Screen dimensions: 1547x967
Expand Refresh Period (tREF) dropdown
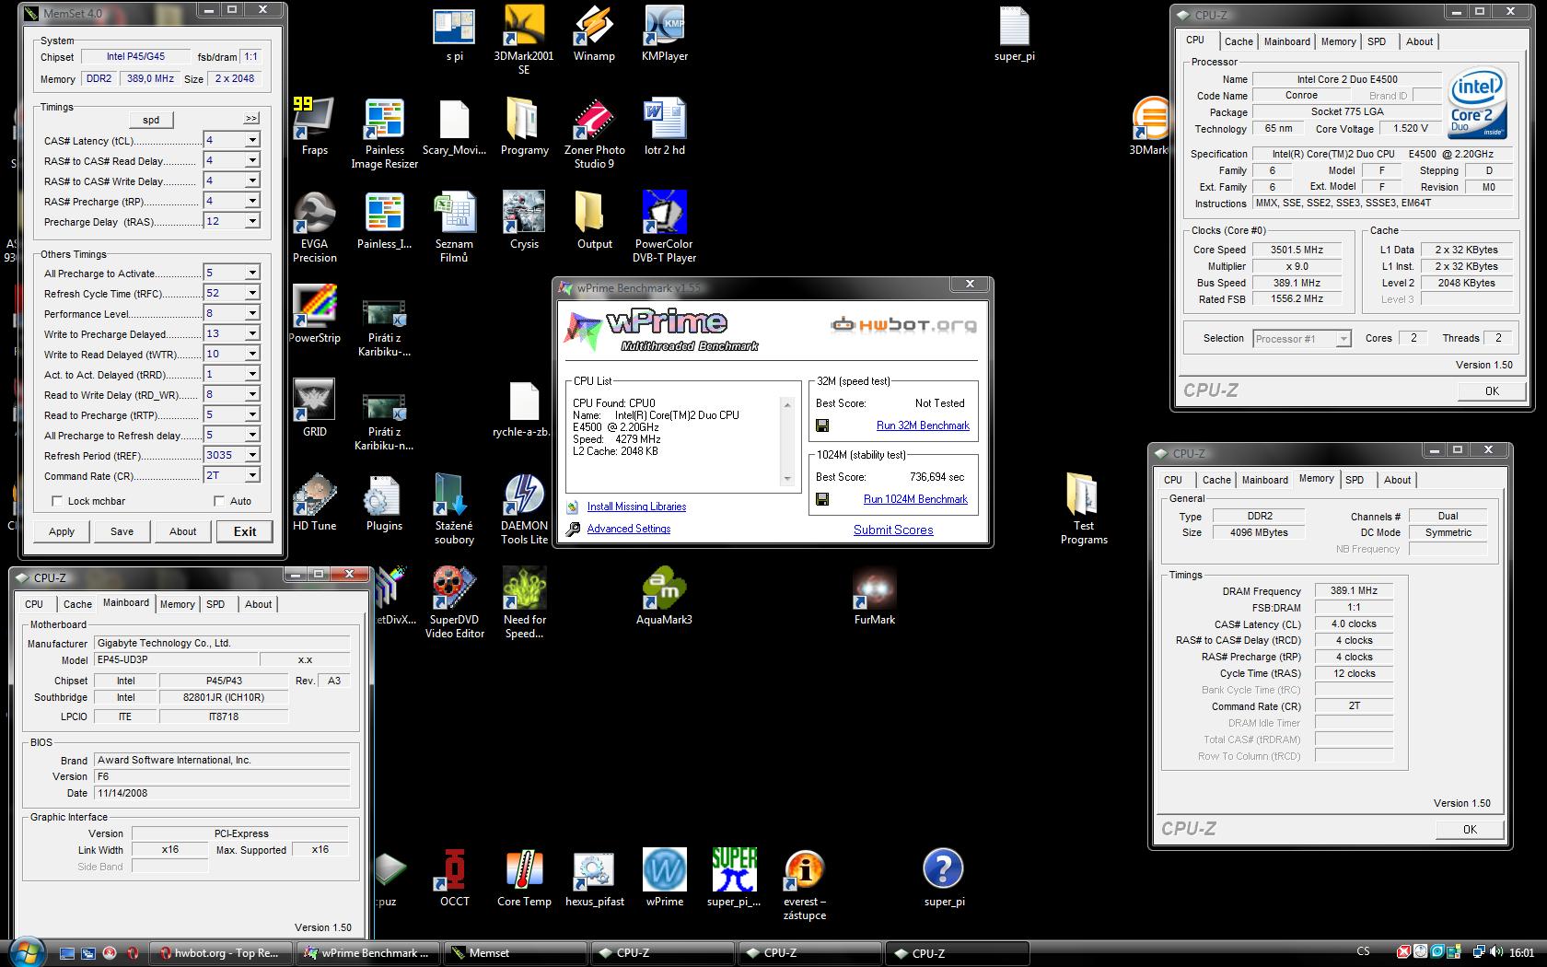click(x=251, y=455)
